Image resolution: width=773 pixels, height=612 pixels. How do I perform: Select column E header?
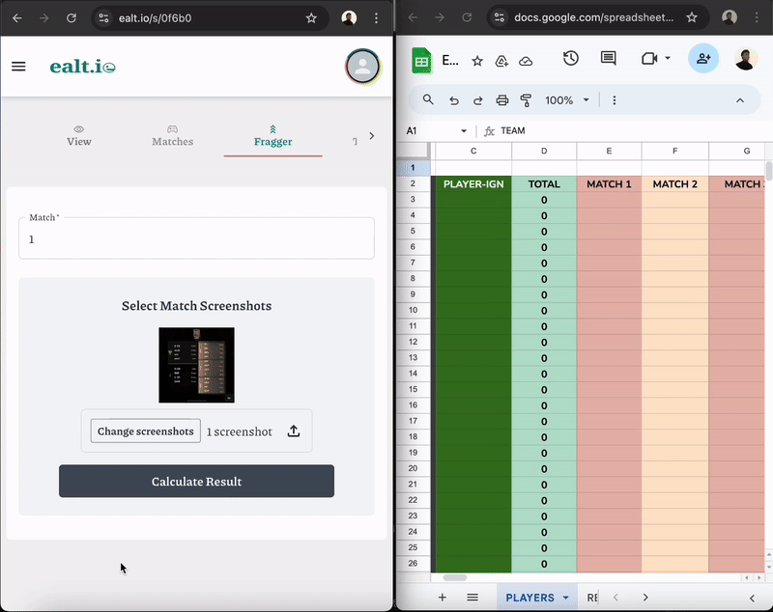point(609,151)
